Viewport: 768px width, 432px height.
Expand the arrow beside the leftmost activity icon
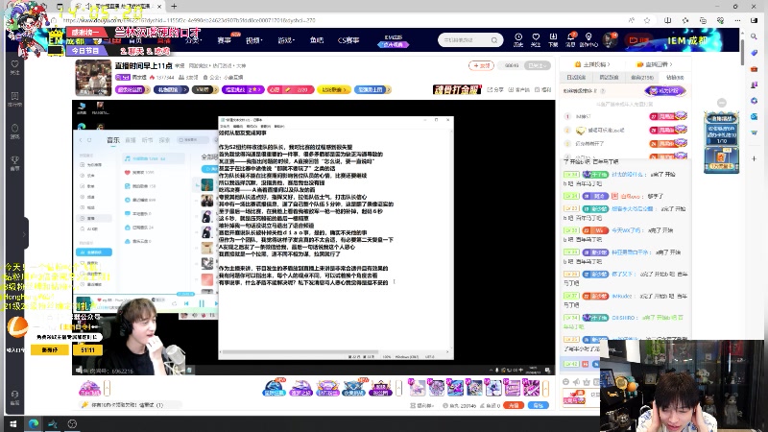[x=107, y=389]
